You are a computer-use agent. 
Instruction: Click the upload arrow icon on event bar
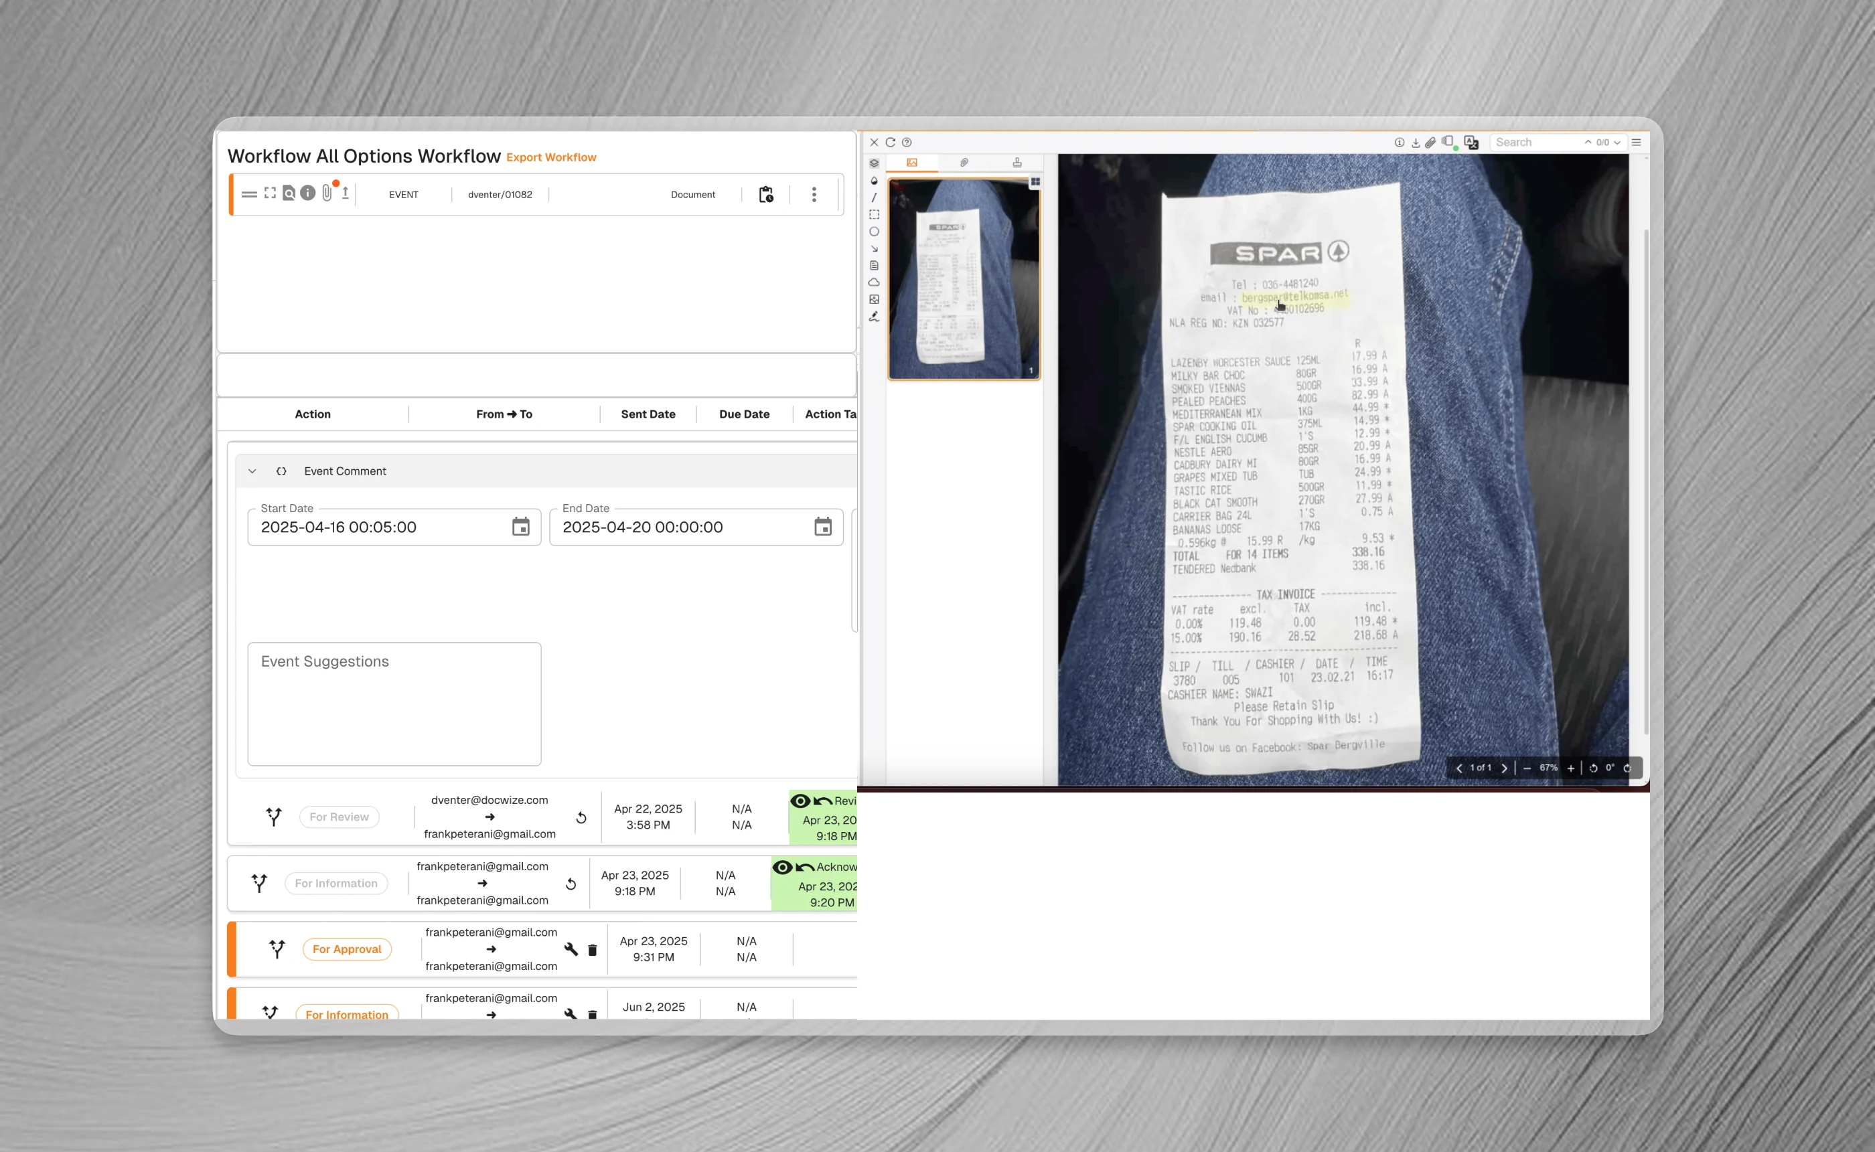pos(346,193)
